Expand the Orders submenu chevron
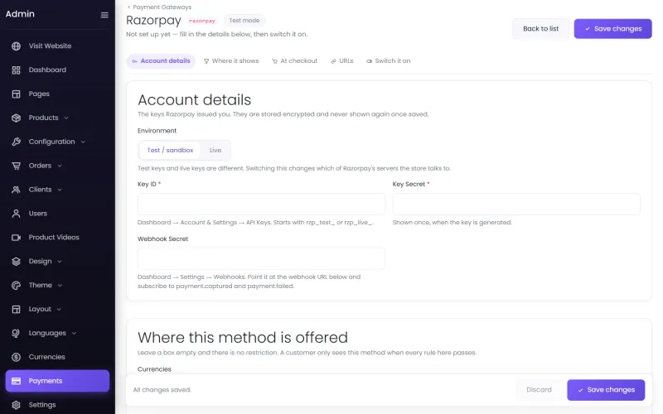 (x=60, y=166)
